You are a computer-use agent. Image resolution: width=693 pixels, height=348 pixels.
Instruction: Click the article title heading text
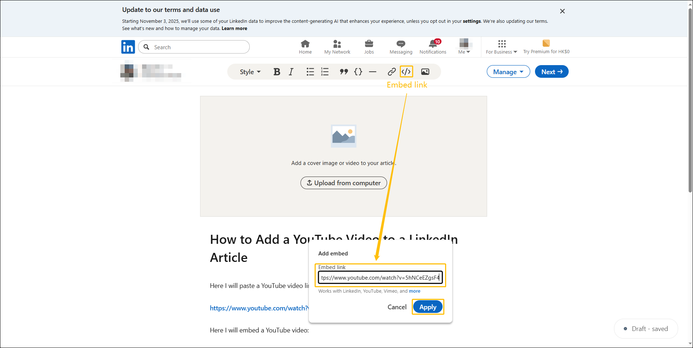[334, 249]
